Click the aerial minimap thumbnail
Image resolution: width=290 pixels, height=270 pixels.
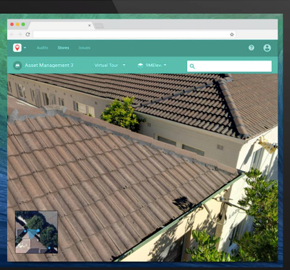click(x=37, y=232)
